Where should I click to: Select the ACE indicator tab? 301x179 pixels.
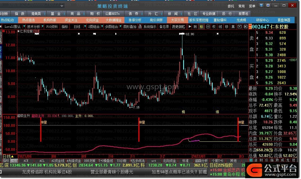click(x=26, y=161)
